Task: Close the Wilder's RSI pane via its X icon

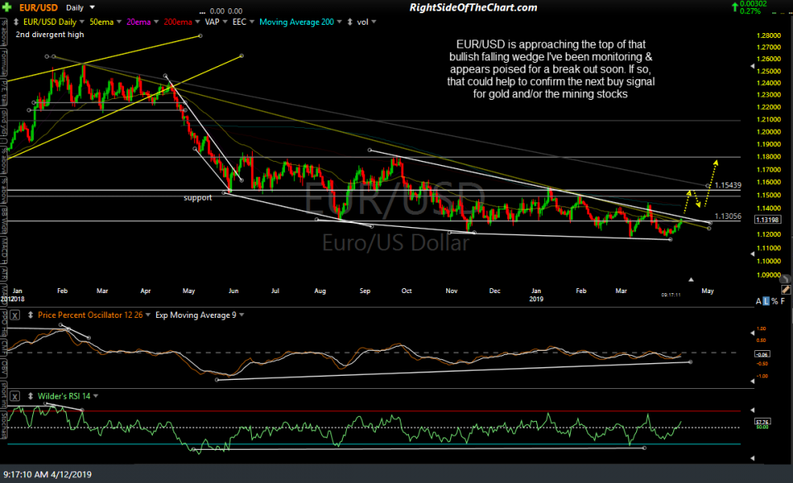Action: click(x=14, y=395)
